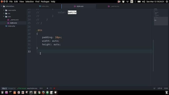Click the sass folder icon
Viewport: 169px width, 95px height.
point(6,17)
